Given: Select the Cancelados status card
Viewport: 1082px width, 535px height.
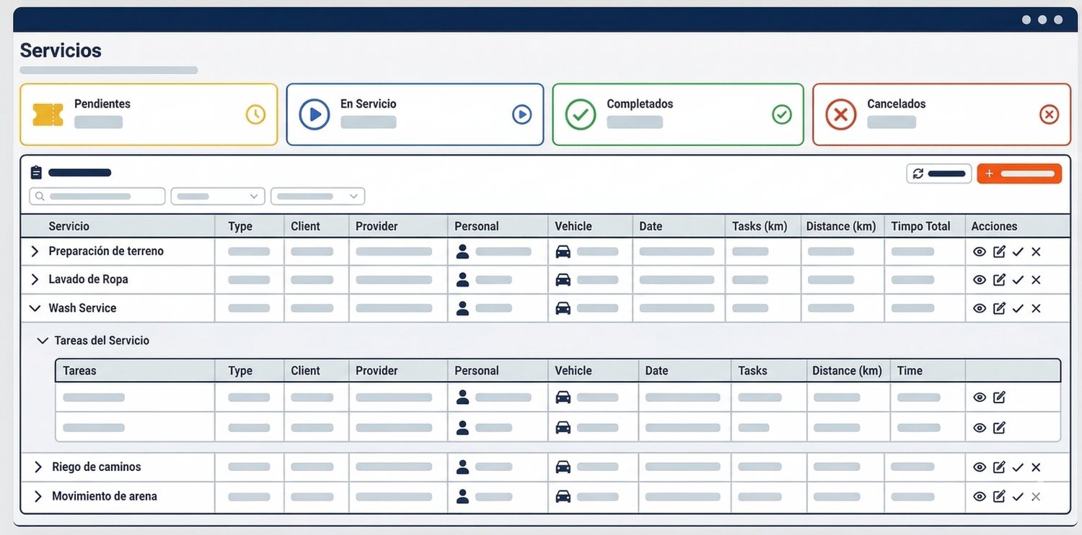Looking at the screenshot, I should 941,114.
